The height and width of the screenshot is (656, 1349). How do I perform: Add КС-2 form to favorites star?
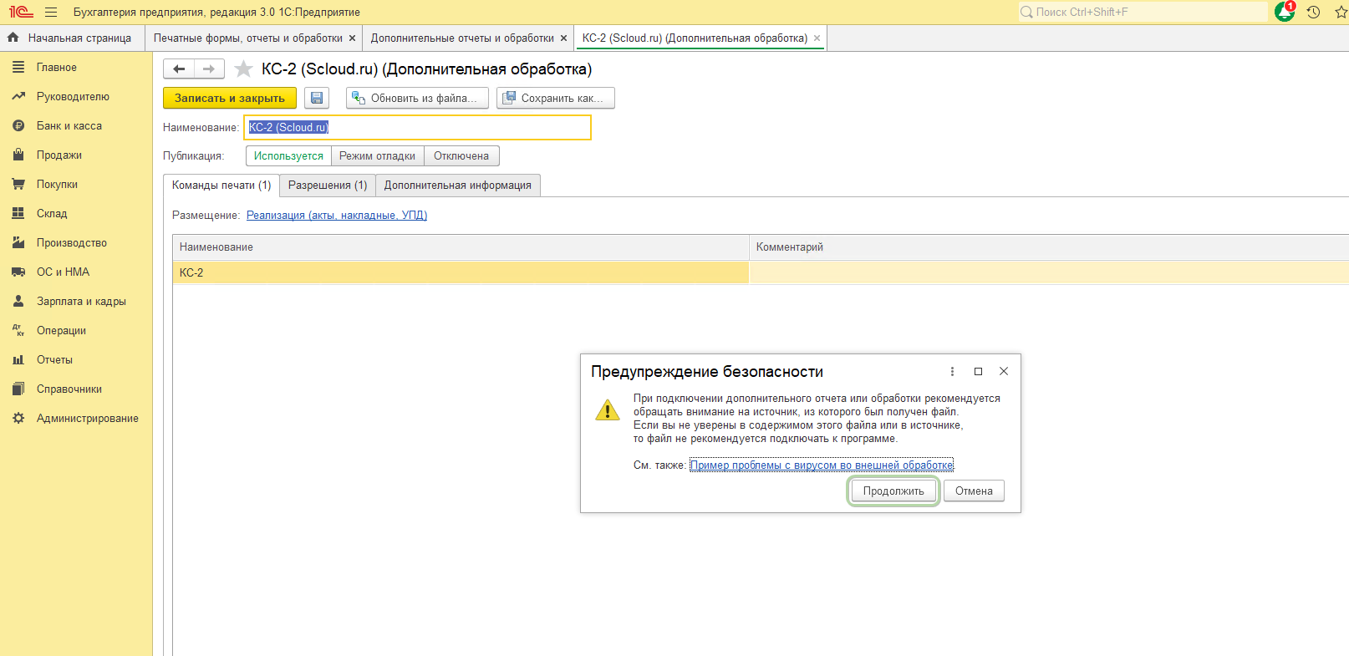point(243,69)
